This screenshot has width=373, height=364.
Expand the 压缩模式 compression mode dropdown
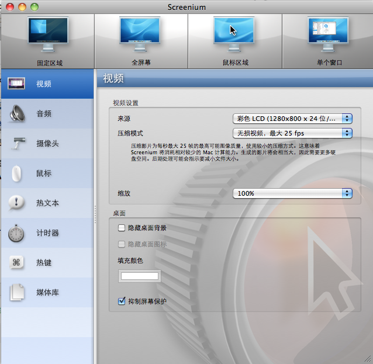(x=292, y=133)
